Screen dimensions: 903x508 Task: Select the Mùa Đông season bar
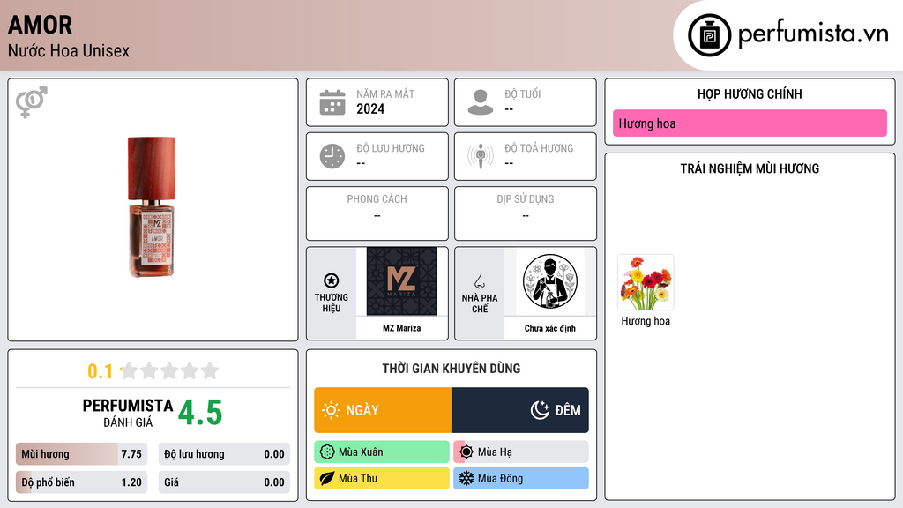point(521,478)
